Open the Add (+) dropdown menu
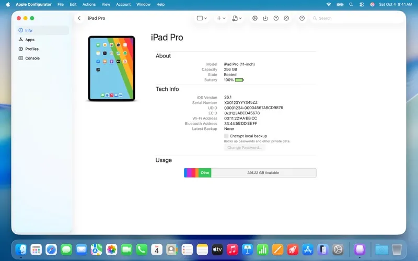 (221, 18)
